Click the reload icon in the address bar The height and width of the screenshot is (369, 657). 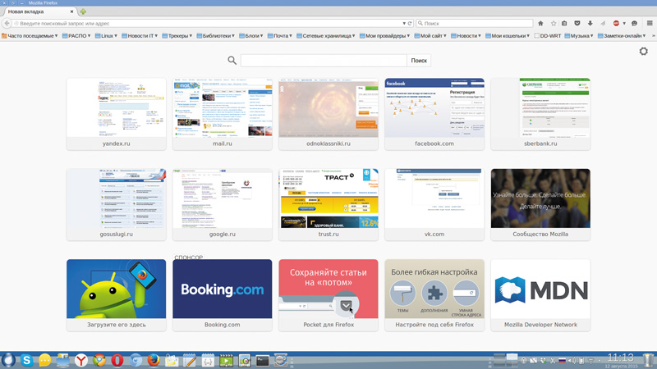tap(410, 24)
